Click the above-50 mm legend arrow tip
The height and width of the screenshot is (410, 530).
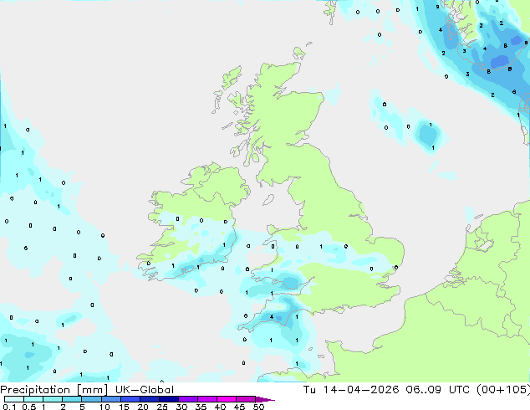pyautogui.click(x=265, y=399)
